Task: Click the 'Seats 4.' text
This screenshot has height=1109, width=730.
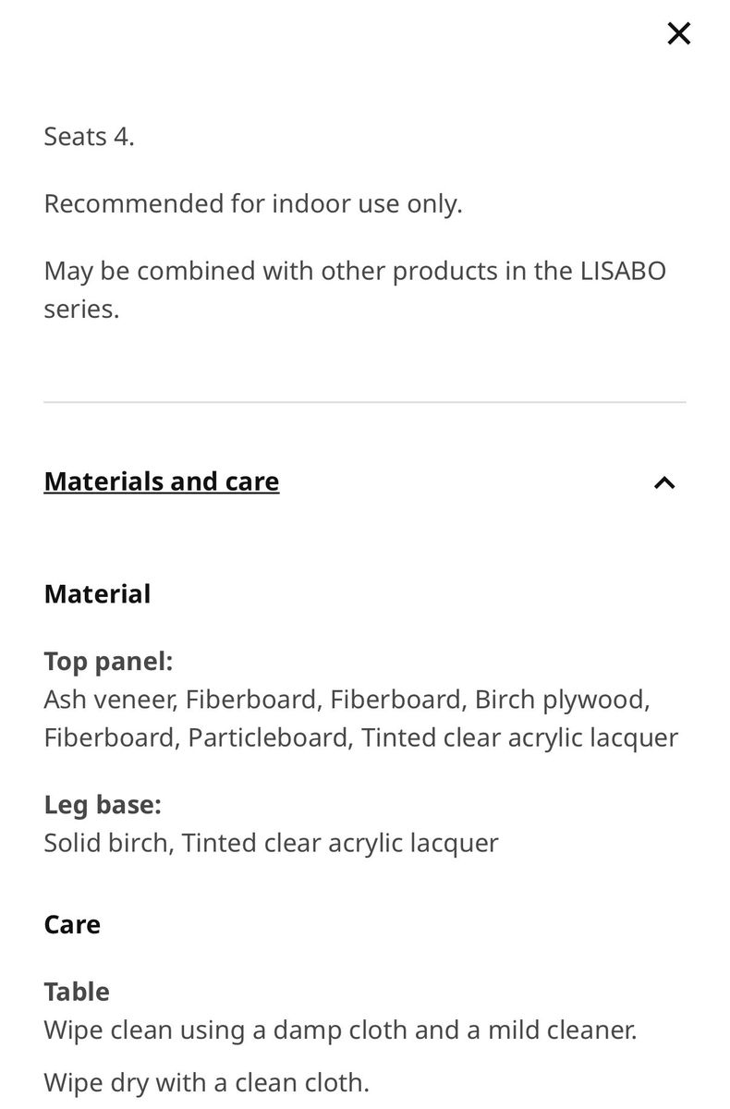Action: click(x=89, y=137)
